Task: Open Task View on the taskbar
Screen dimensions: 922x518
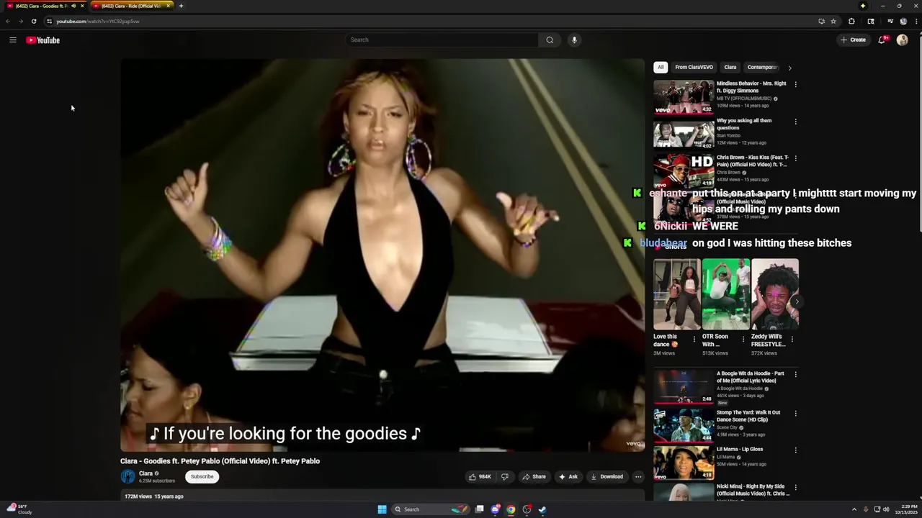Action: [x=479, y=509]
